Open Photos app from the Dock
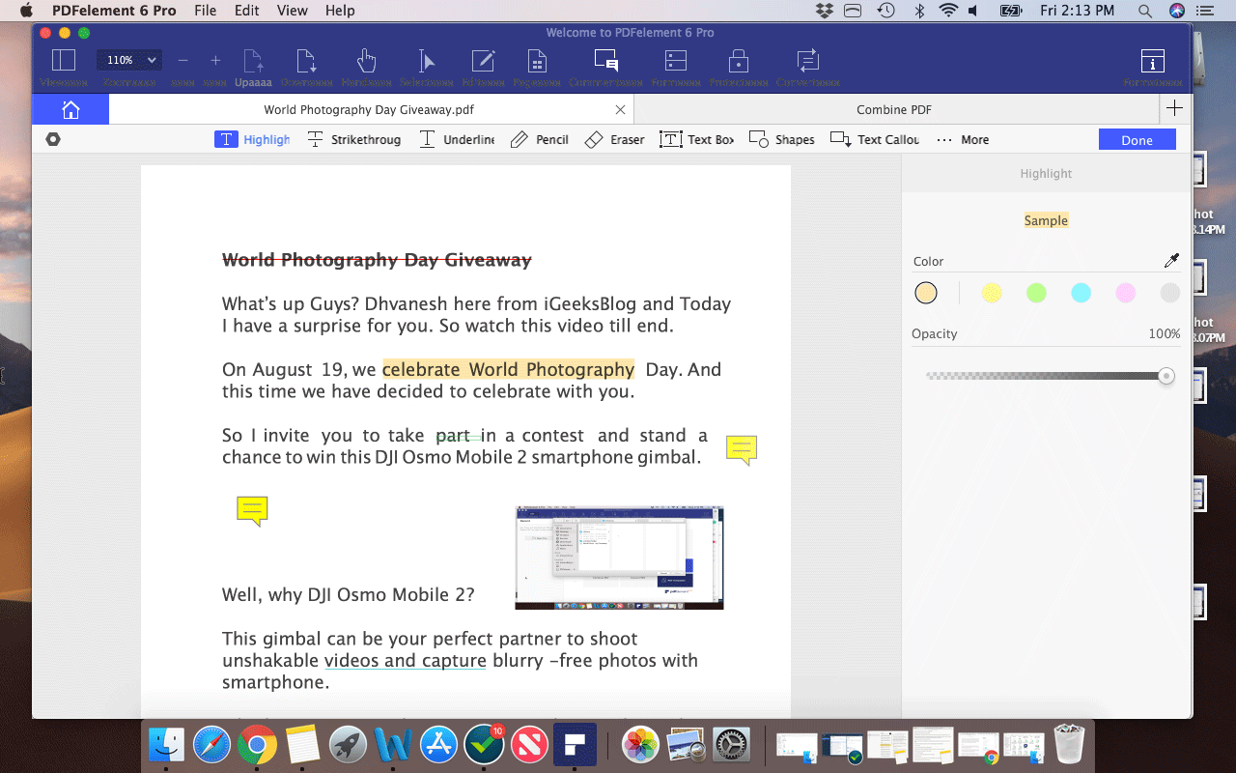This screenshot has height=773, width=1236. (x=639, y=745)
